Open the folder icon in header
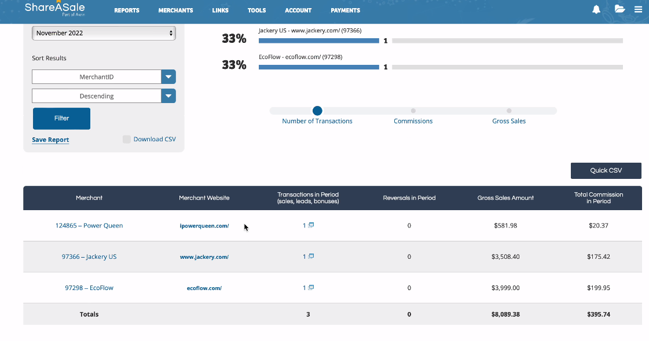 (x=619, y=9)
